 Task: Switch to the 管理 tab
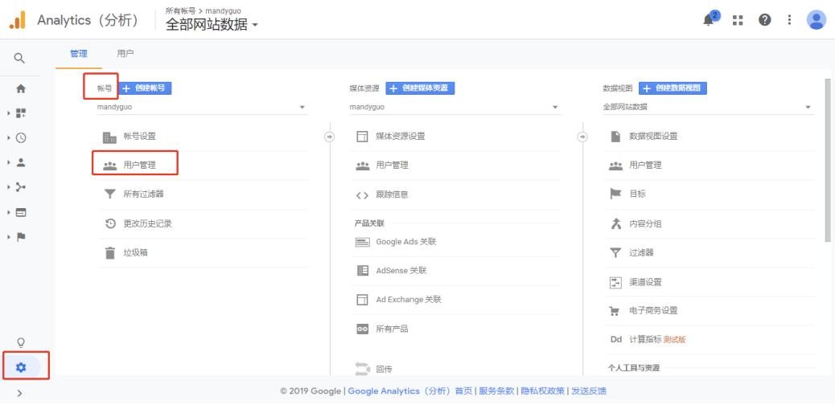coord(78,54)
